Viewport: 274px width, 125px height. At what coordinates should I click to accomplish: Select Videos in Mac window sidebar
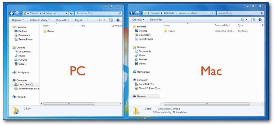(141, 64)
